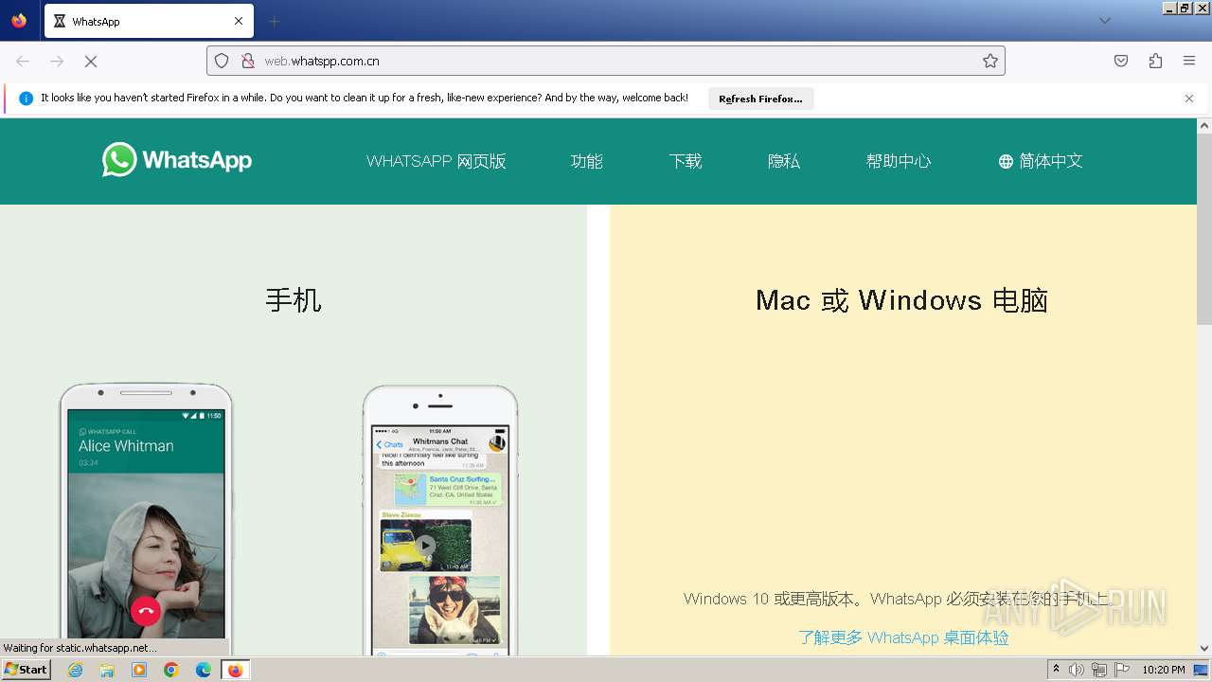Click the Action Center flag icon

coord(1122,670)
